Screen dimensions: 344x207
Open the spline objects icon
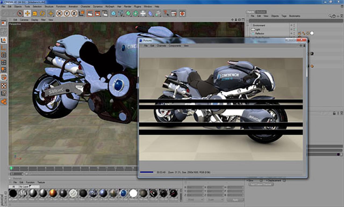coord(121,13)
